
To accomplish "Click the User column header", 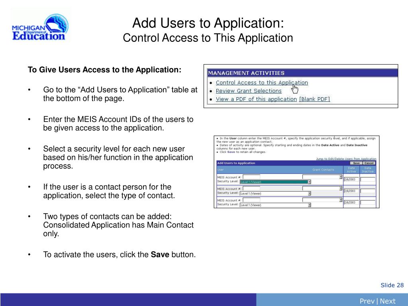I will point(220,170).
